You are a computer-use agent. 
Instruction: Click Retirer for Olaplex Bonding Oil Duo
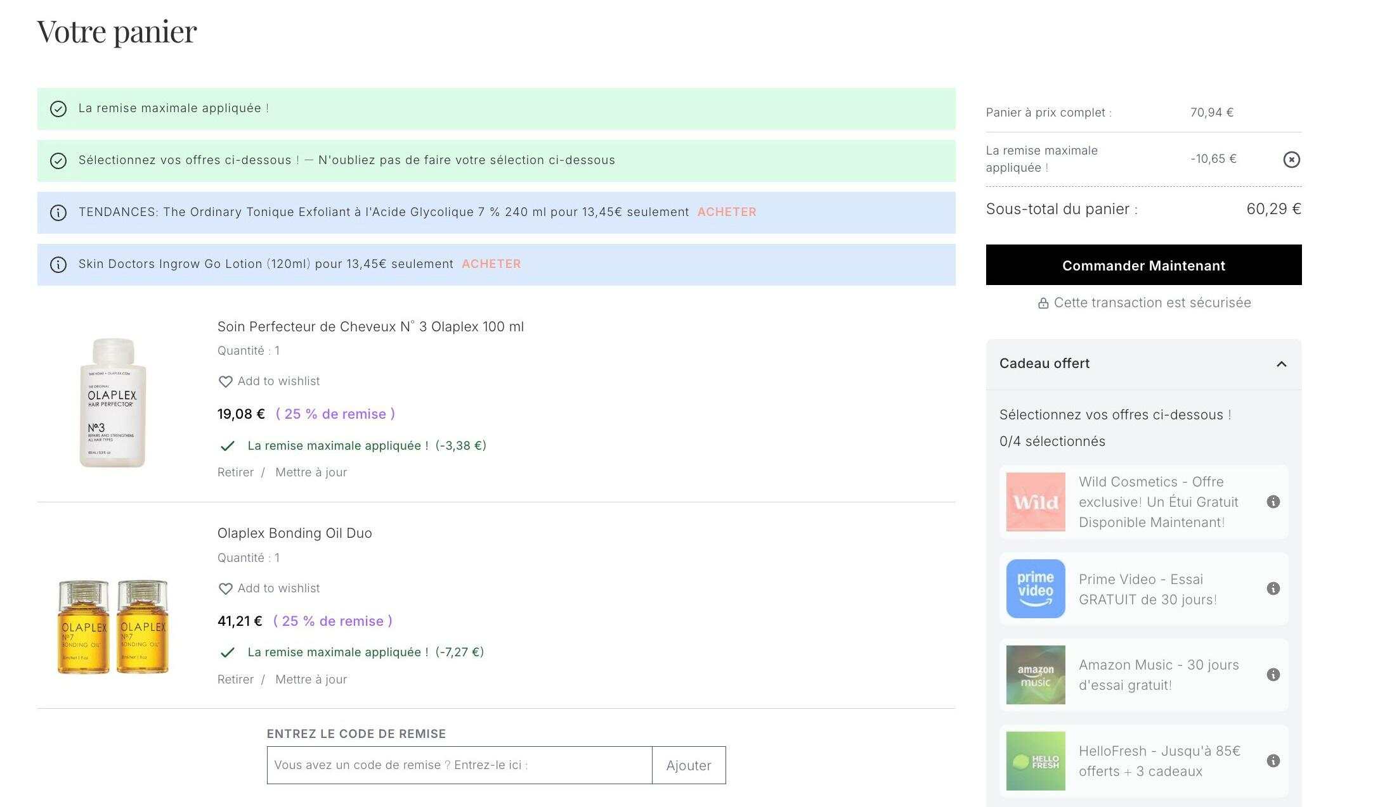(x=235, y=680)
